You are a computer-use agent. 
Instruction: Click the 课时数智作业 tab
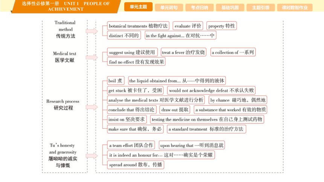click(x=295, y=8)
